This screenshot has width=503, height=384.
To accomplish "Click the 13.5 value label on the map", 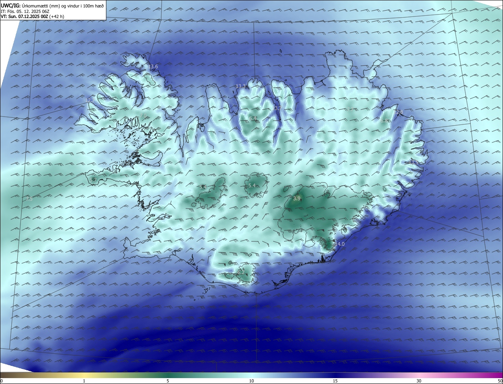I will pos(413,162).
